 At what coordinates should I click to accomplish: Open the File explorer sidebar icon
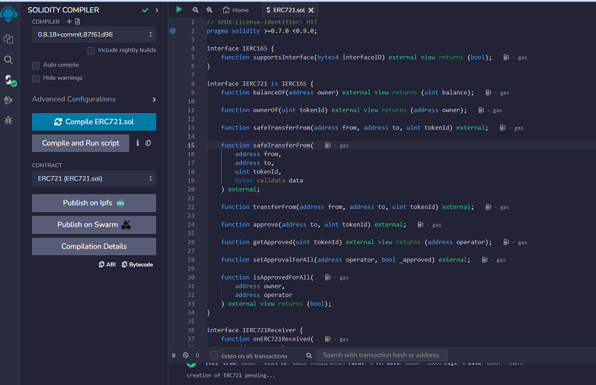tap(8, 39)
